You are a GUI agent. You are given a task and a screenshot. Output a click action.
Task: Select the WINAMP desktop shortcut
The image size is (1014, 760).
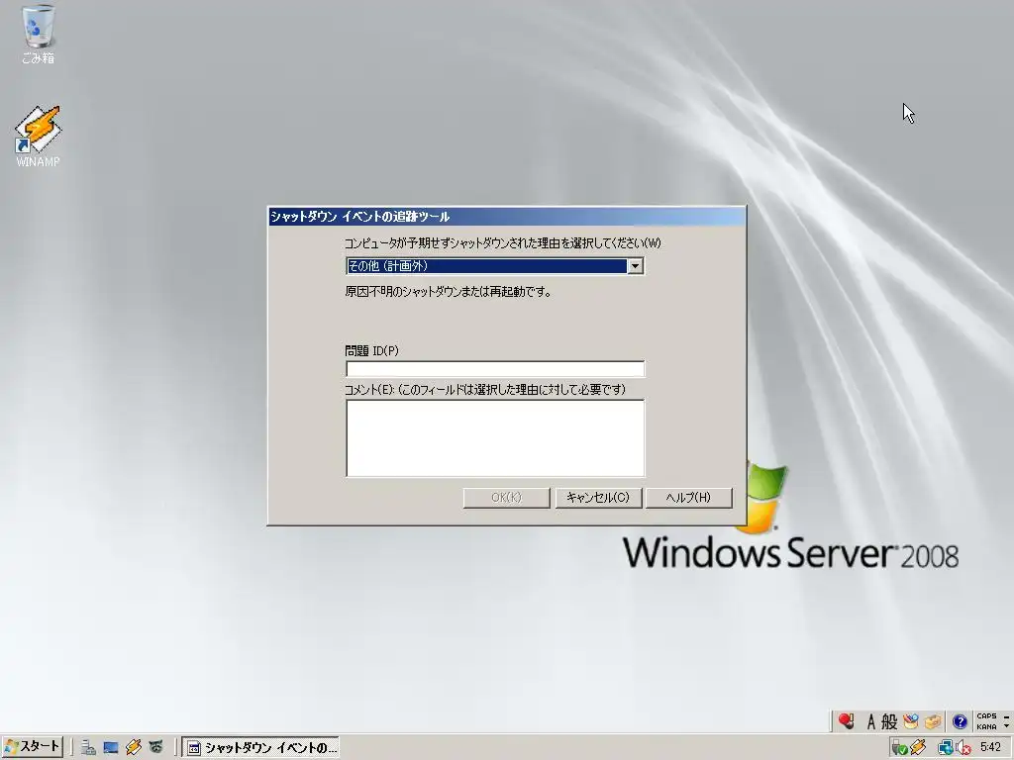39,136
